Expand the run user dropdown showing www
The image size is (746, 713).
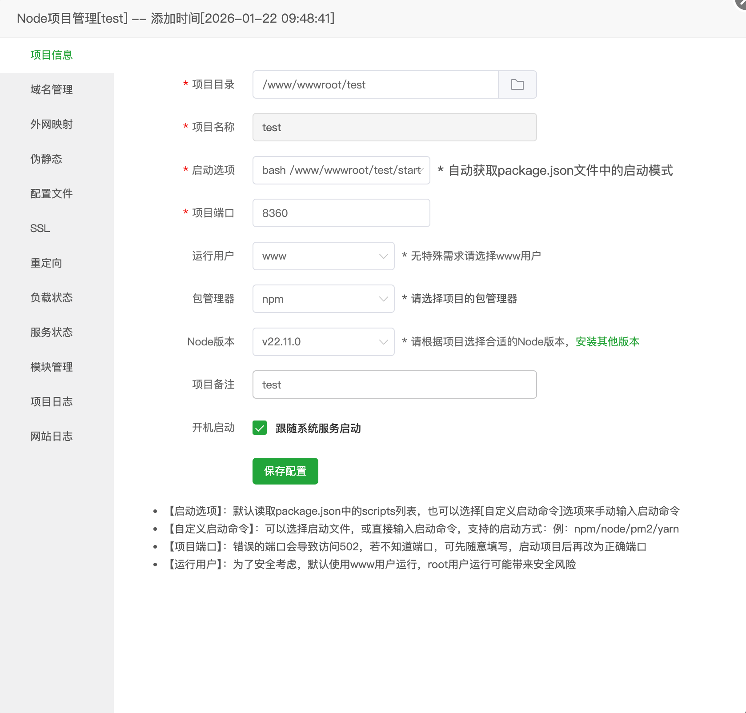point(323,256)
